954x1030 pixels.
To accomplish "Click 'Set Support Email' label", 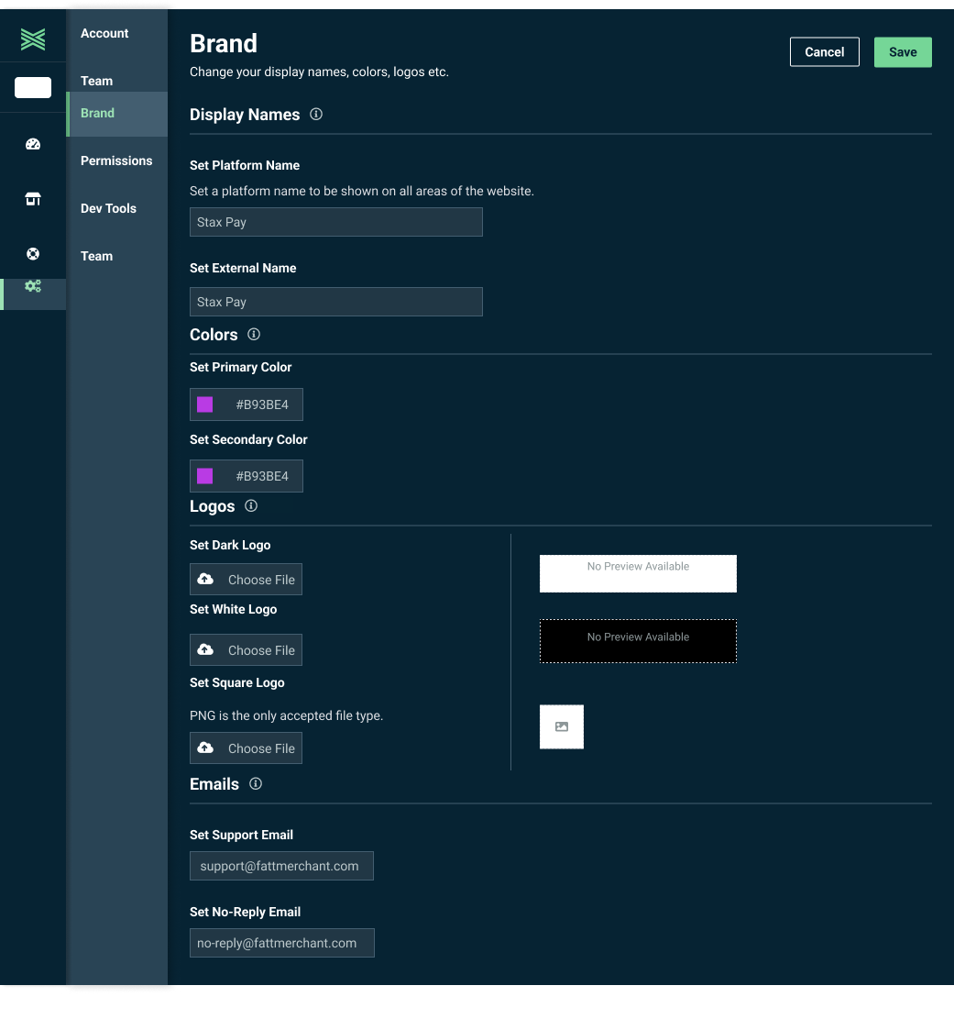I will click(241, 835).
